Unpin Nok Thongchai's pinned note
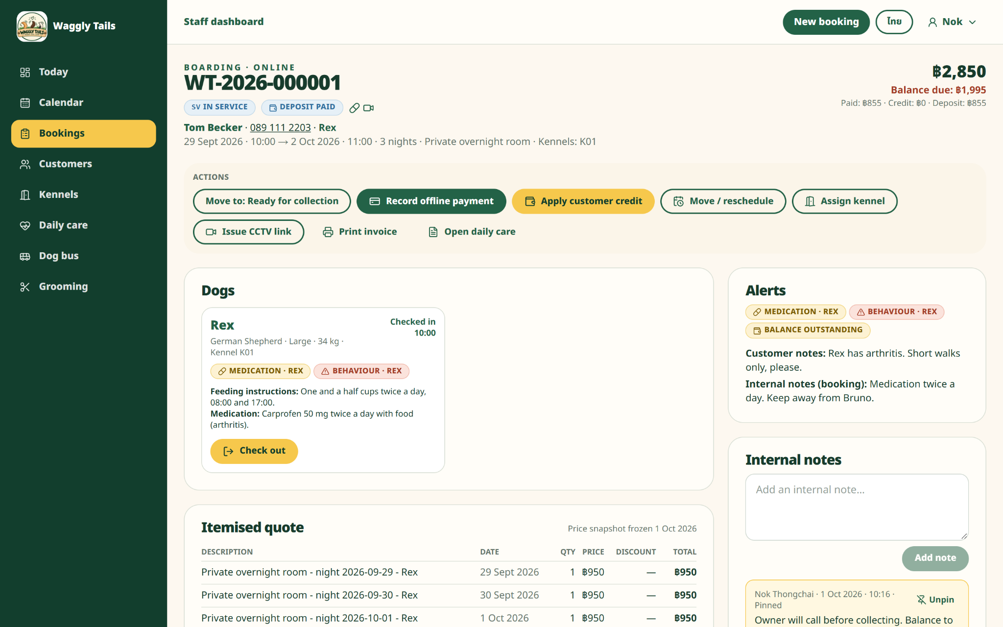1003x627 pixels. (x=935, y=600)
